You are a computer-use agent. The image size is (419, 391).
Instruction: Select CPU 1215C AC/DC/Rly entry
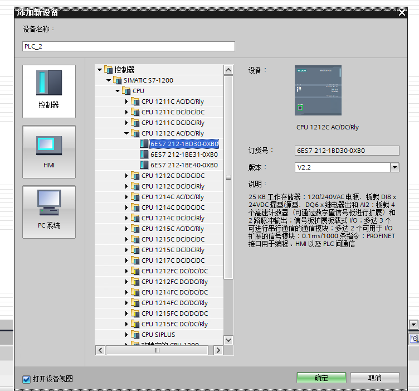[173, 229]
